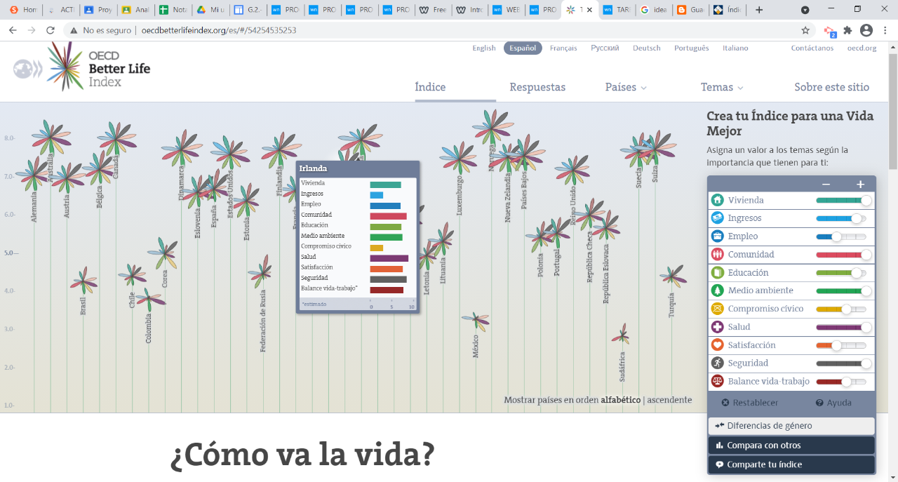Click the Balance vida-trabajo scales icon
Screen dimensions: 898x482
(x=718, y=381)
